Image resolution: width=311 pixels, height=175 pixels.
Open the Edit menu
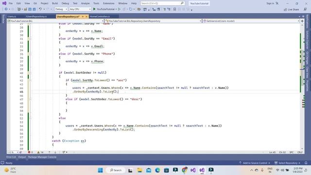click(18, 3)
